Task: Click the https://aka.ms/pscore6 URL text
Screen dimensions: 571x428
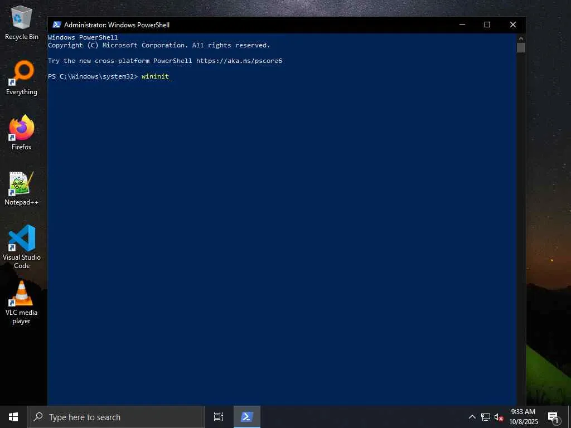Action: pyautogui.click(x=239, y=61)
